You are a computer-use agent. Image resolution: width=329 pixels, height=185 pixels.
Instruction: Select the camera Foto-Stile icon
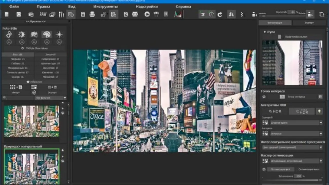(x=34, y=34)
